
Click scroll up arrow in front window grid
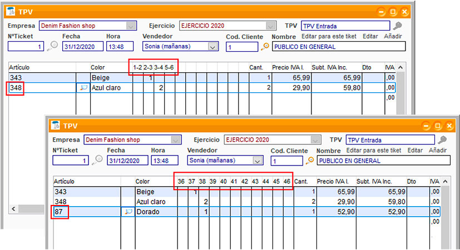446,181
